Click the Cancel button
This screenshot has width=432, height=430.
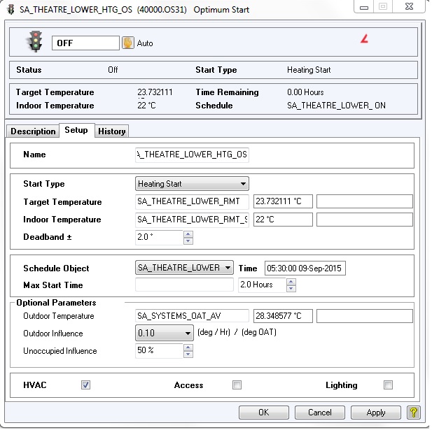click(x=320, y=413)
